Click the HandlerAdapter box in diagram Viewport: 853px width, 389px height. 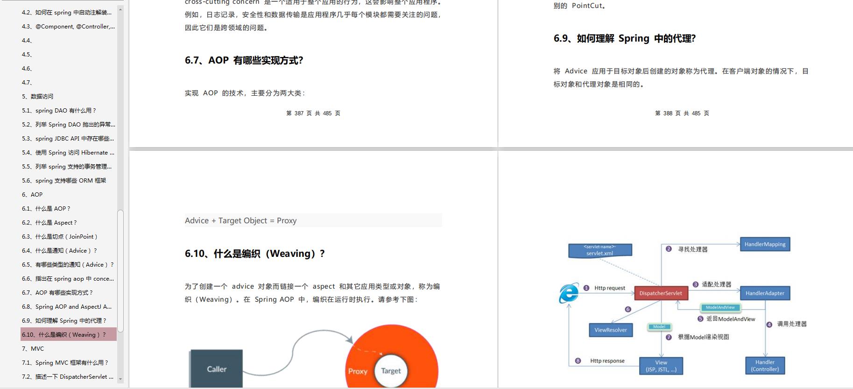[765, 293]
